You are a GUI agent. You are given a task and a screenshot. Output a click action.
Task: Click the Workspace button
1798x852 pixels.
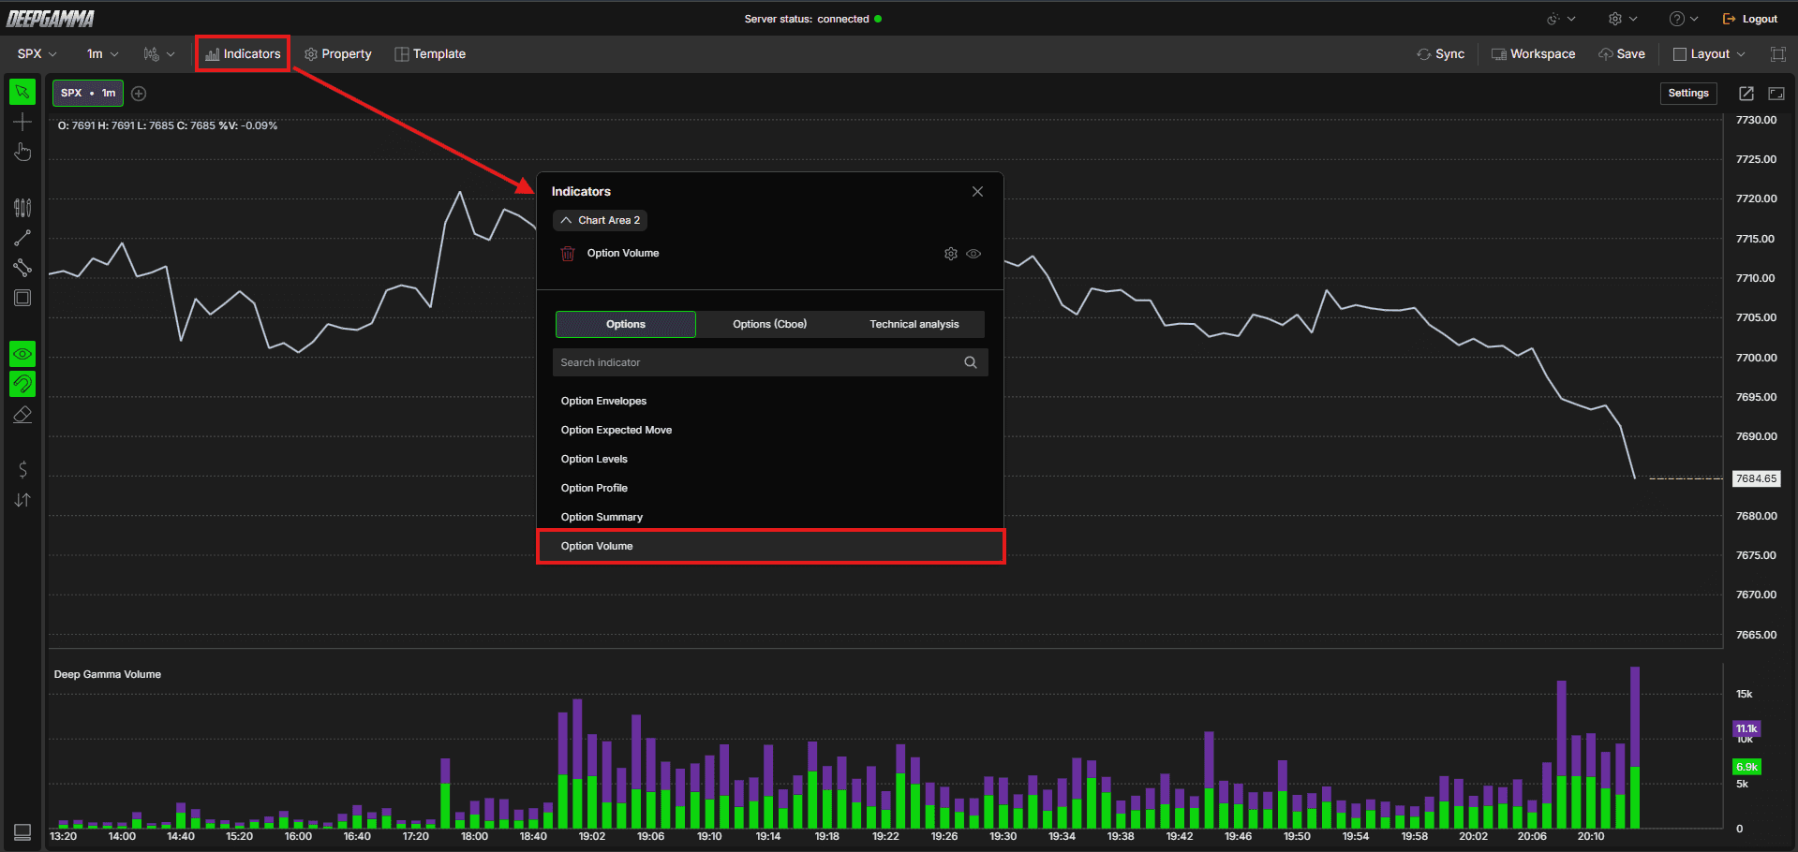point(1533,54)
